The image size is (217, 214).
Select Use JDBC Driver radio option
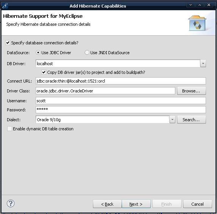(x=38, y=53)
